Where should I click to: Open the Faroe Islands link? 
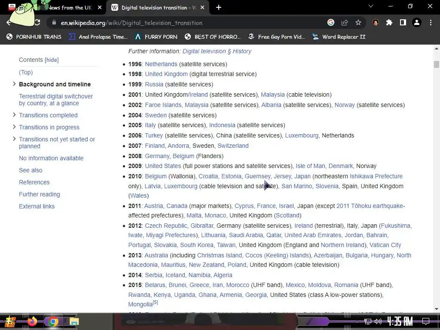pos(163,105)
